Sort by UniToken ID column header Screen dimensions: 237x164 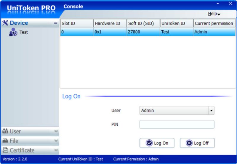[177, 23]
